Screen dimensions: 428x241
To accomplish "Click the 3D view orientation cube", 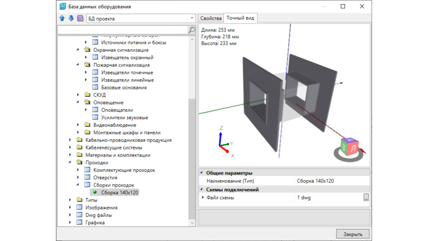I will (x=349, y=147).
